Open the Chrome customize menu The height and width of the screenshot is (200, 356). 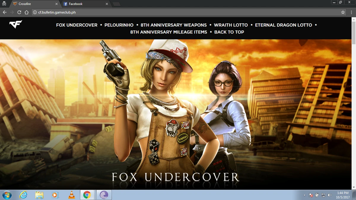[x=352, y=12]
